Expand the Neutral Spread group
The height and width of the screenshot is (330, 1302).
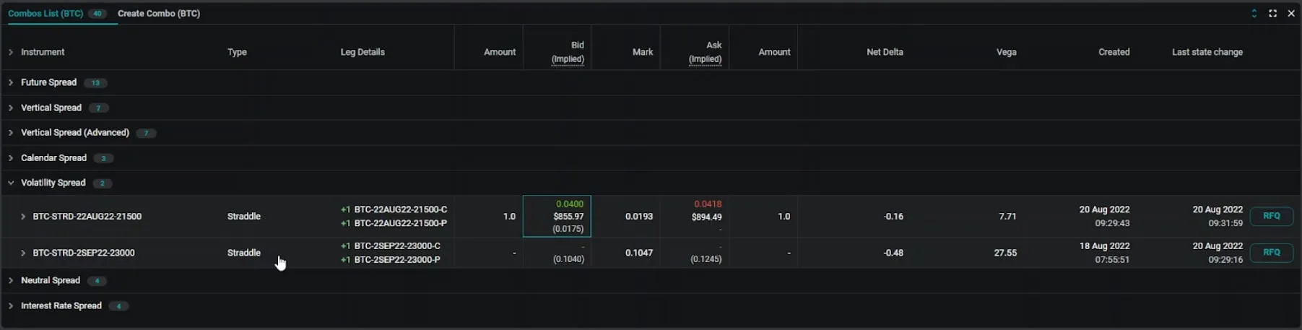coord(11,280)
